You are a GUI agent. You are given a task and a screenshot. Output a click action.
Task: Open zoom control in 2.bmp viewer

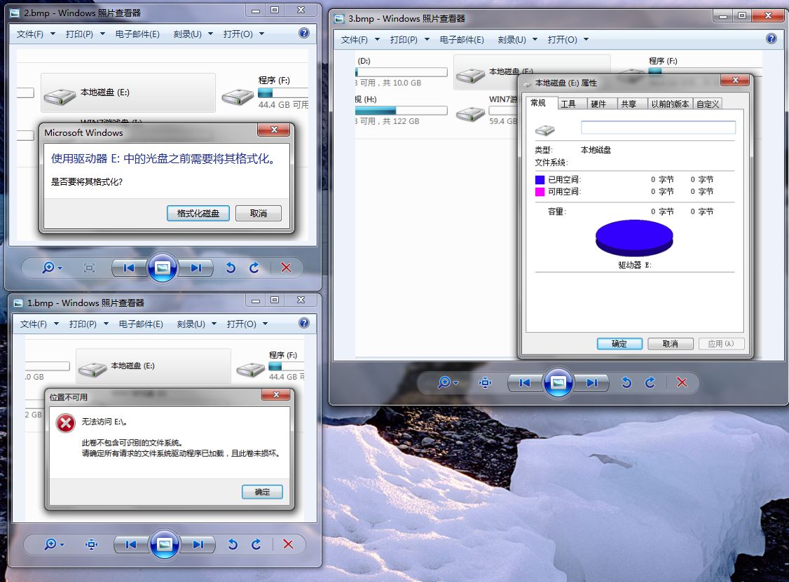point(52,268)
